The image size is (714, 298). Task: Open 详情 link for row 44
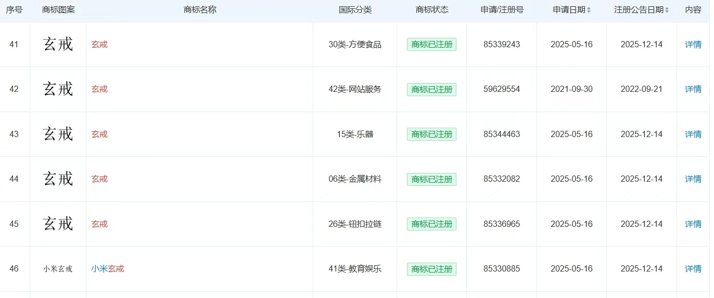point(693,179)
